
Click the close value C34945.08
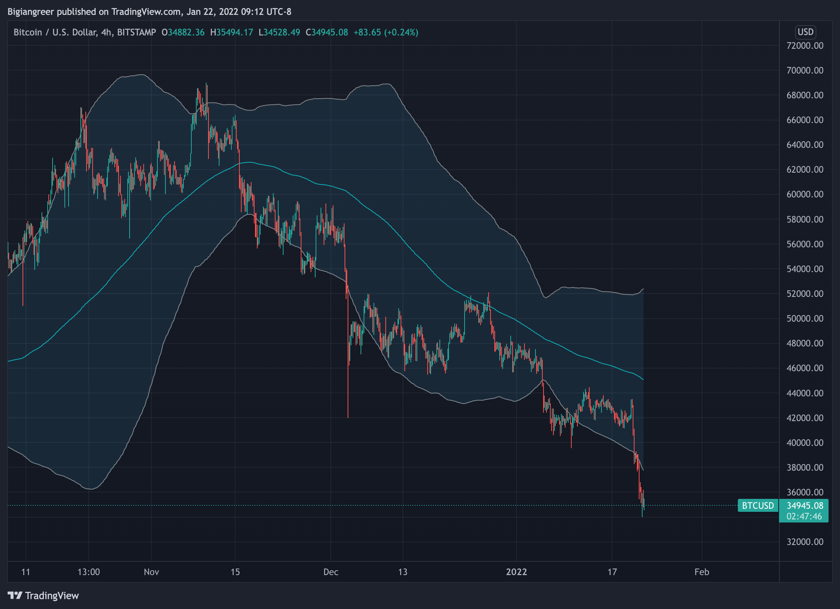(327, 32)
